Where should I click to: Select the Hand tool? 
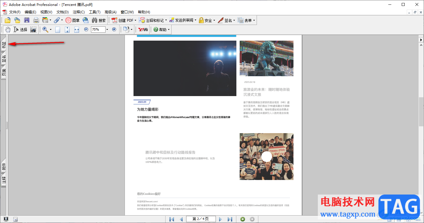[x=8, y=29]
